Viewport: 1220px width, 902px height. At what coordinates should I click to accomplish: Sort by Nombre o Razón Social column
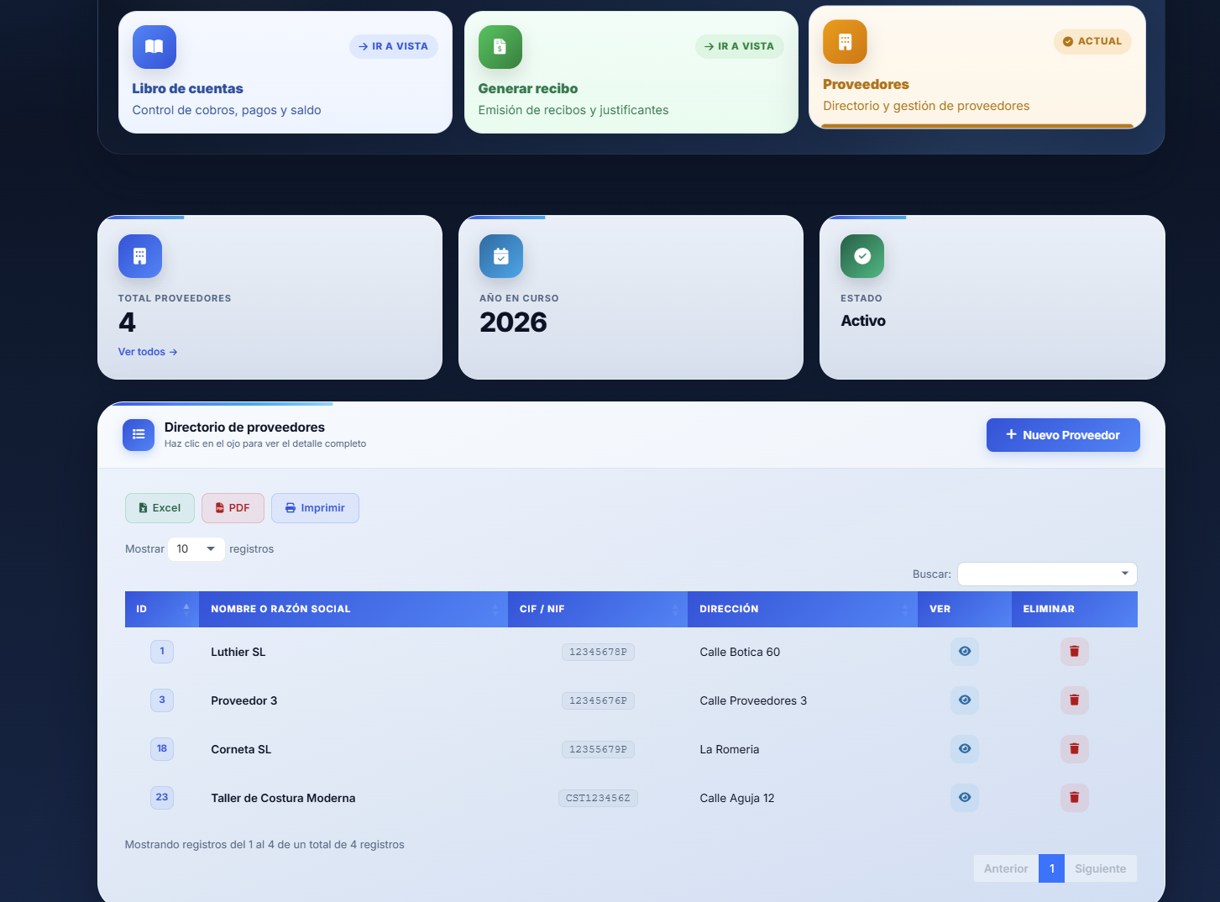point(353,609)
